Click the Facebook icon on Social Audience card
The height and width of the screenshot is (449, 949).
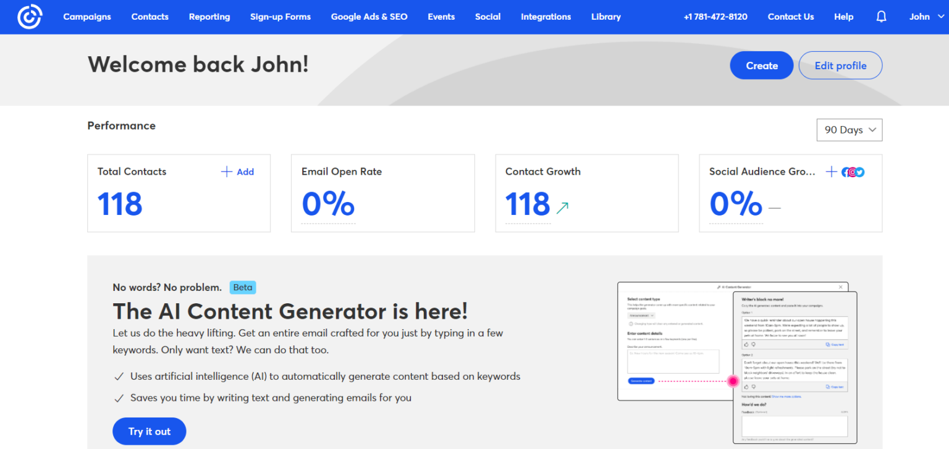[845, 172]
